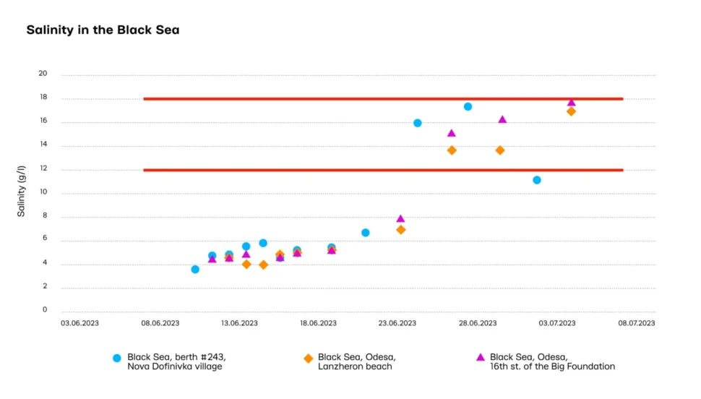Select the highest blue circle data point
This screenshot has width=701, height=399.
pyautogui.click(x=468, y=107)
